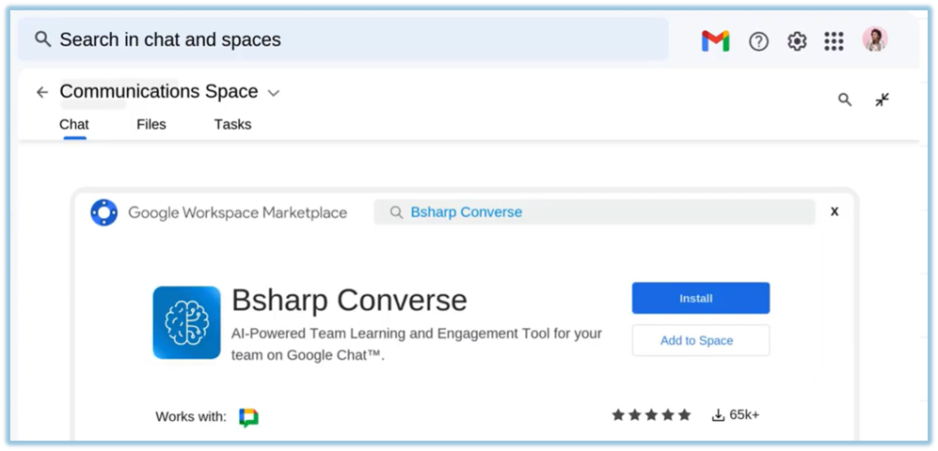Select the Chat tab
The width and height of the screenshot is (938, 451).
(74, 124)
